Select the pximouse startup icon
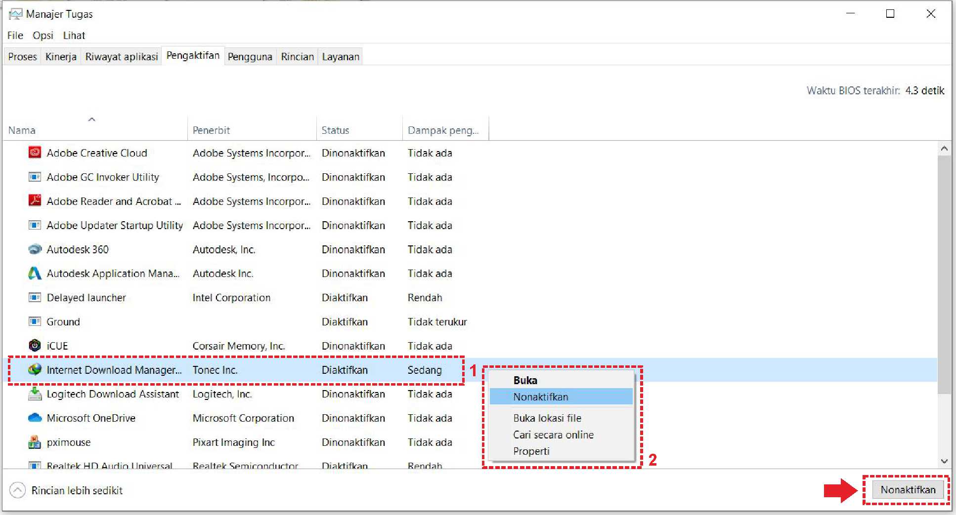 click(35, 442)
